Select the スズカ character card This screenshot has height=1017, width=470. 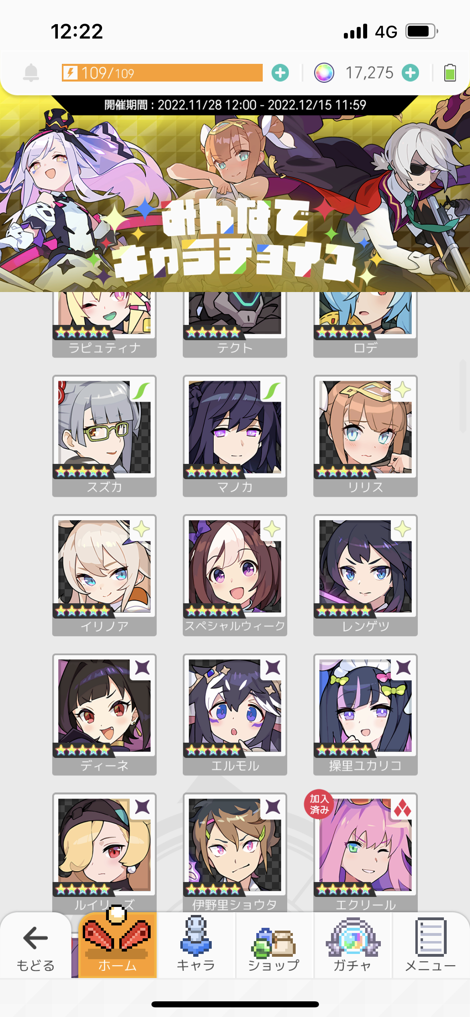point(104,436)
